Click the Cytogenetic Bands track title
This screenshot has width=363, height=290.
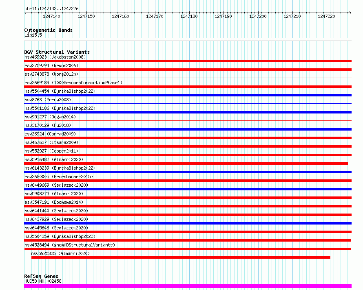(x=49, y=30)
